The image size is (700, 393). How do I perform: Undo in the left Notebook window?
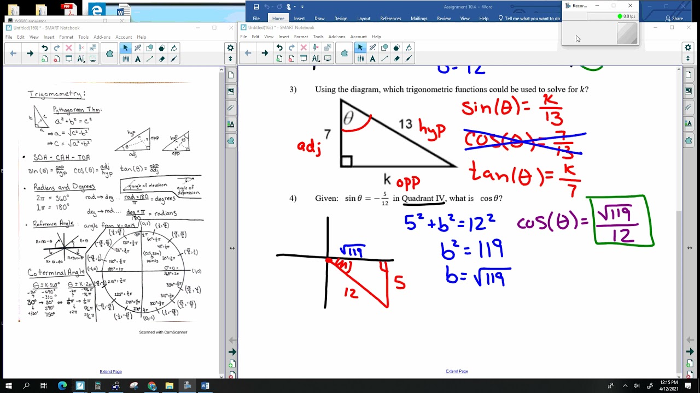(44, 48)
